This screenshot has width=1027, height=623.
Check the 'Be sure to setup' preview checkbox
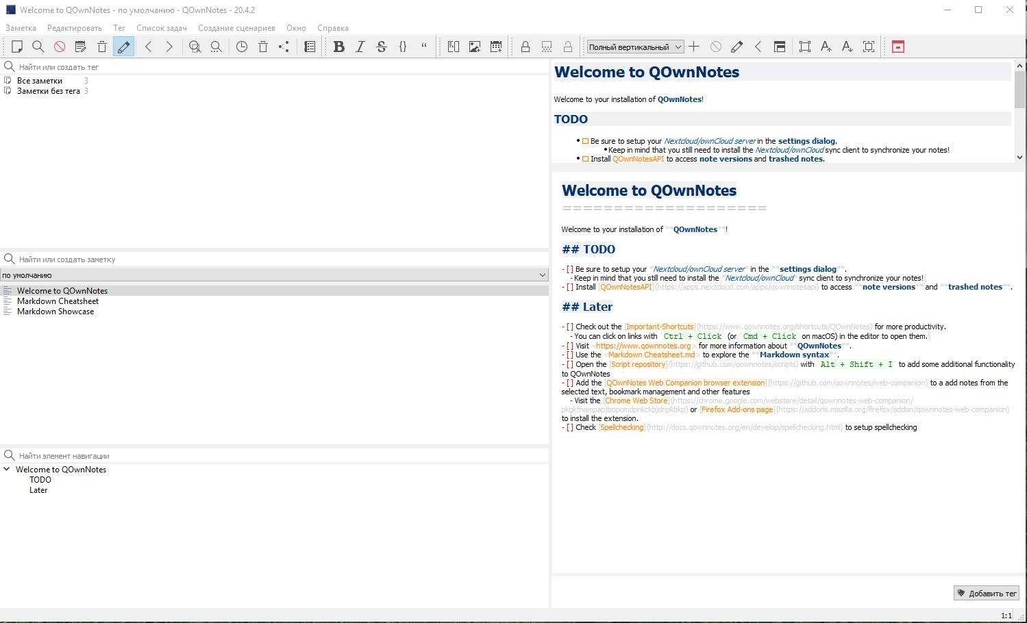click(x=585, y=141)
